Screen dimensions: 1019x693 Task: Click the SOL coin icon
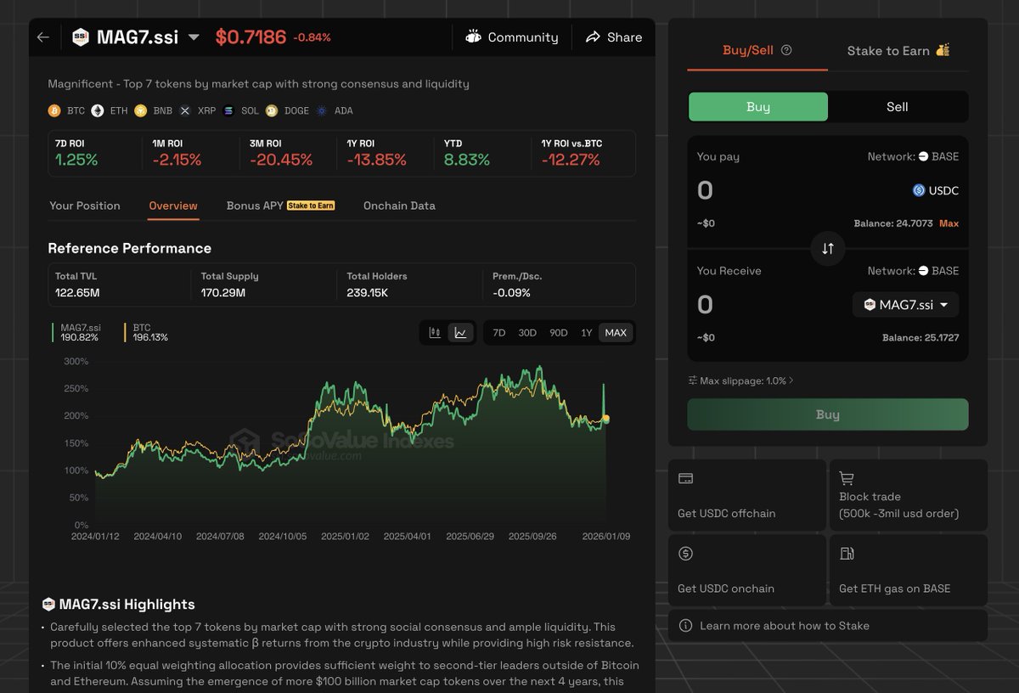click(x=228, y=110)
